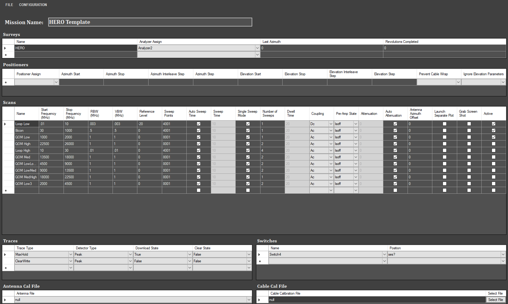508x304 pixels.
Task: Open the Positioner Assign dropdown
Action: click(56, 82)
